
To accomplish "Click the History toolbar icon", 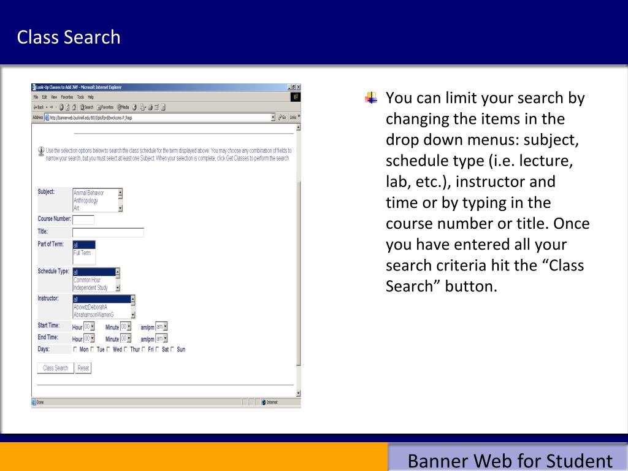I will click(134, 107).
